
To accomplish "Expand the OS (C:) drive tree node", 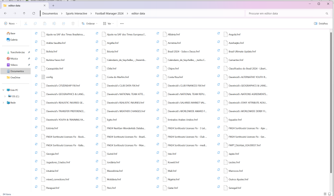I will (x=4, y=96).
